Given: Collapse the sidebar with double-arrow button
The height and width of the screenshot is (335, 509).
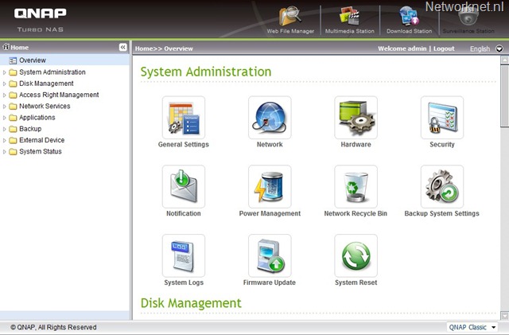Looking at the screenshot, I should tap(122, 48).
